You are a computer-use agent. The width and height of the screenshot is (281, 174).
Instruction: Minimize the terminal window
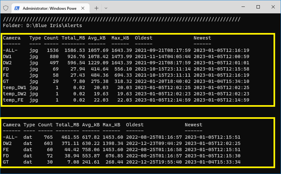coord(243,7)
